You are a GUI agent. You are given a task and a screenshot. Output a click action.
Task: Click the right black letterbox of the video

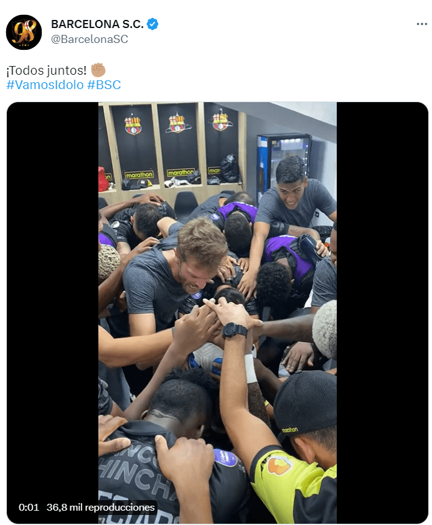pyautogui.click(x=382, y=313)
